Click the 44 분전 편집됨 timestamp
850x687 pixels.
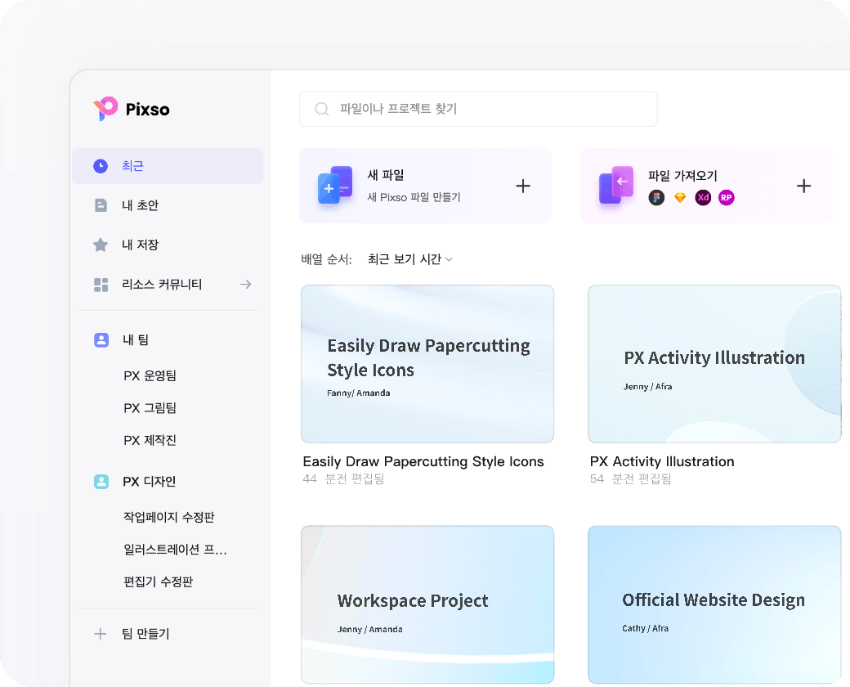coord(344,478)
